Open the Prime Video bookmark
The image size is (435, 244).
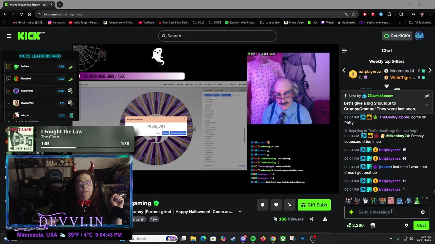coord(294,23)
